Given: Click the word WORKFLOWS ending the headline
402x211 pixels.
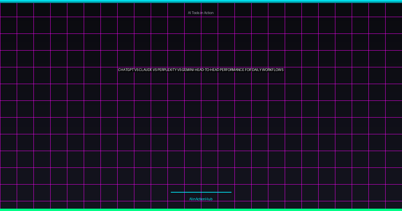Looking at the screenshot, I should click(273, 70).
